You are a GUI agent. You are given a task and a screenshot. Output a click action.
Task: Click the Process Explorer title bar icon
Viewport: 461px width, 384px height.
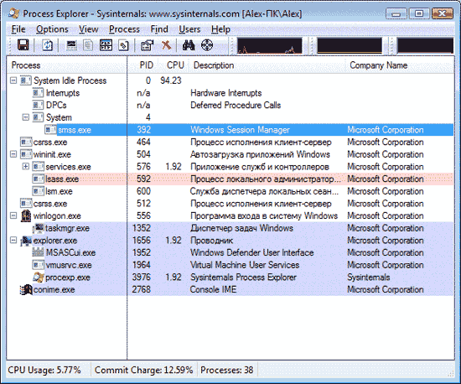click(x=14, y=13)
